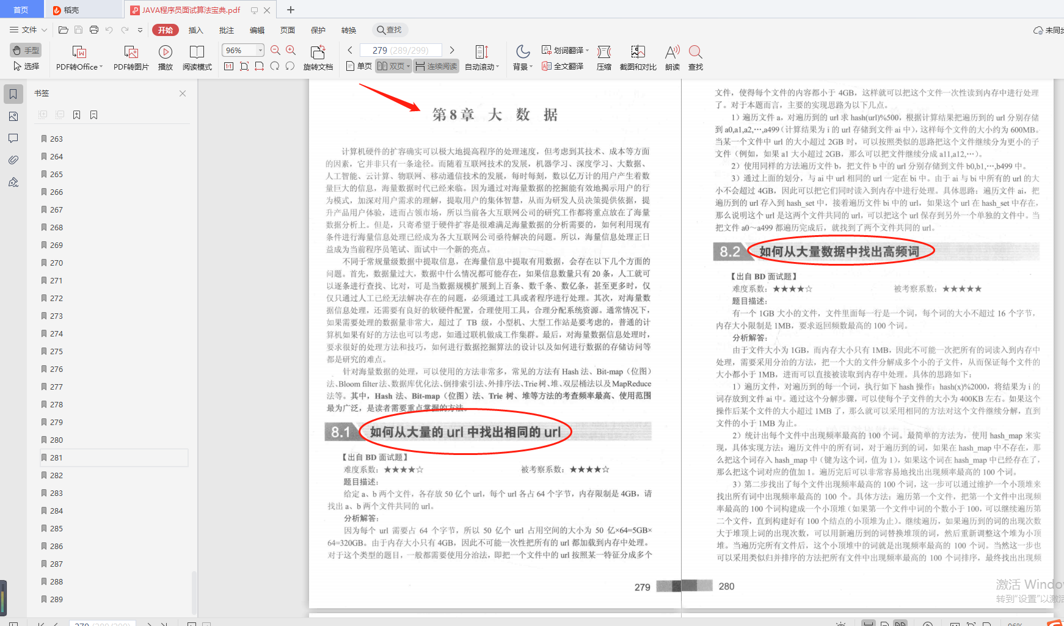Screen dimensions: 1064x626
Task: Switch to the 插入 ribbon tab
Action: tap(195, 30)
